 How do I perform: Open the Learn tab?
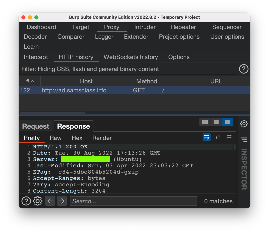(x=31, y=47)
